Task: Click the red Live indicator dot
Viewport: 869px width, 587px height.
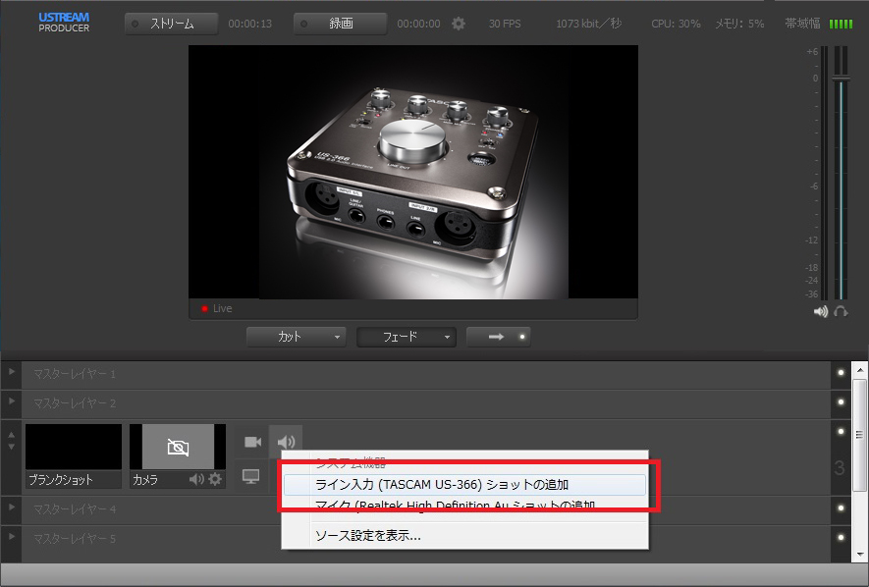Action: 204,308
